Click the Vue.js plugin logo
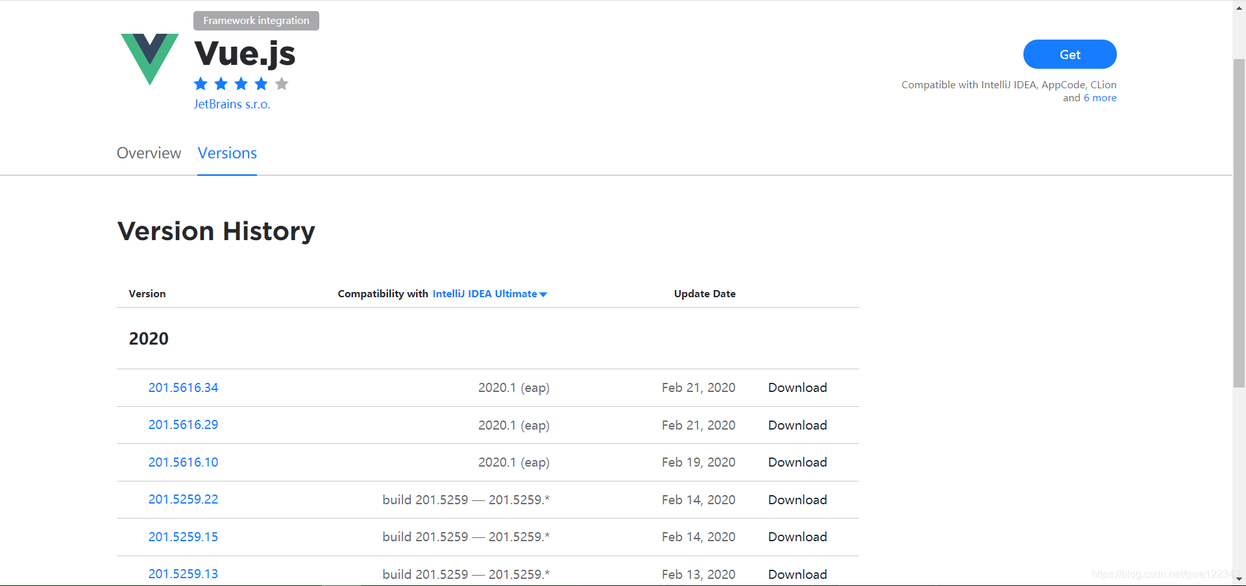 point(150,59)
